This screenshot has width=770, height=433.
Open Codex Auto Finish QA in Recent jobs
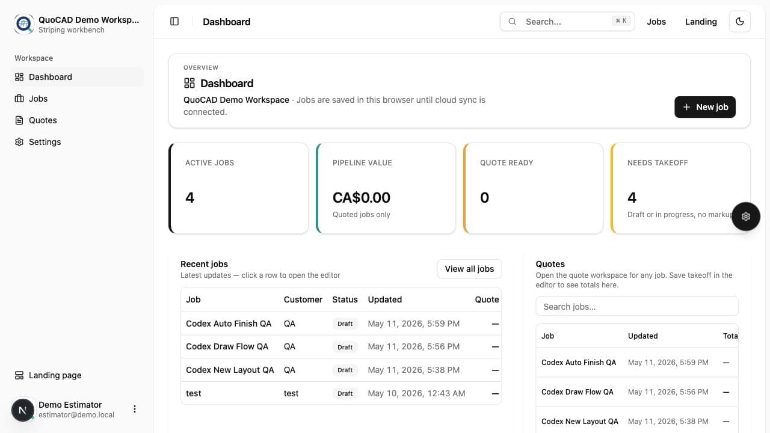pyautogui.click(x=341, y=324)
